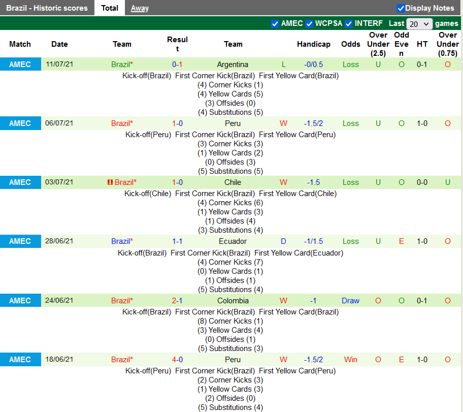Uncheck the Display Notes checkbox

pyautogui.click(x=401, y=8)
